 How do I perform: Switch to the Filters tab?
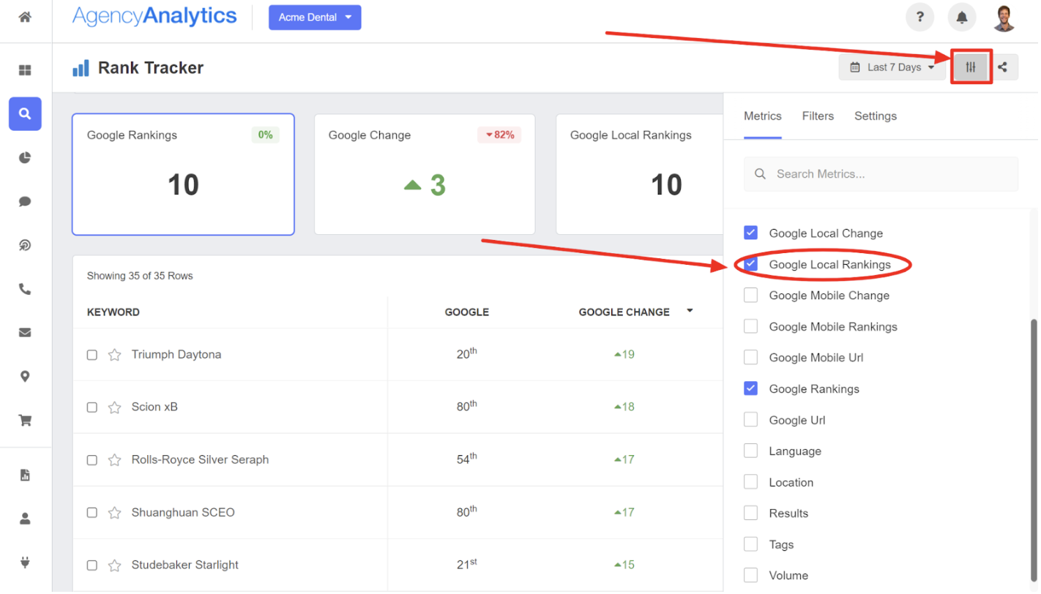[818, 116]
